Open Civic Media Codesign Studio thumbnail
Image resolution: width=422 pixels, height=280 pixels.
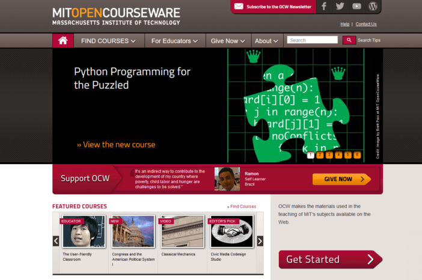(231, 231)
